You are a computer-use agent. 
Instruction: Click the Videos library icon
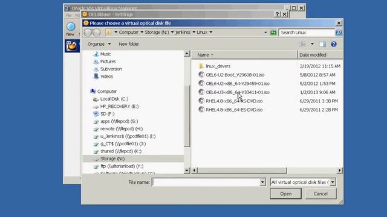[96, 77]
